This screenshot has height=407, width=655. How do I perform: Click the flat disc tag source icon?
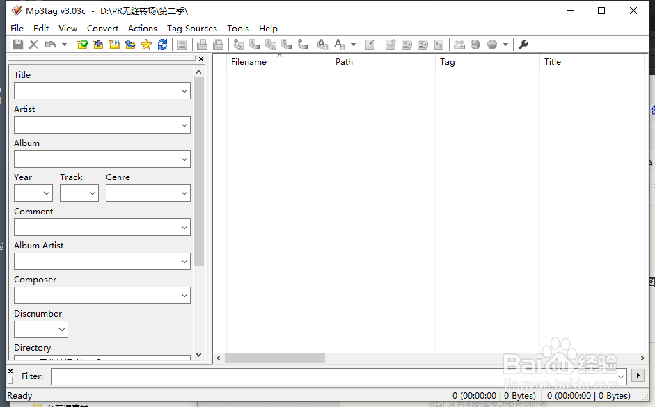click(459, 45)
